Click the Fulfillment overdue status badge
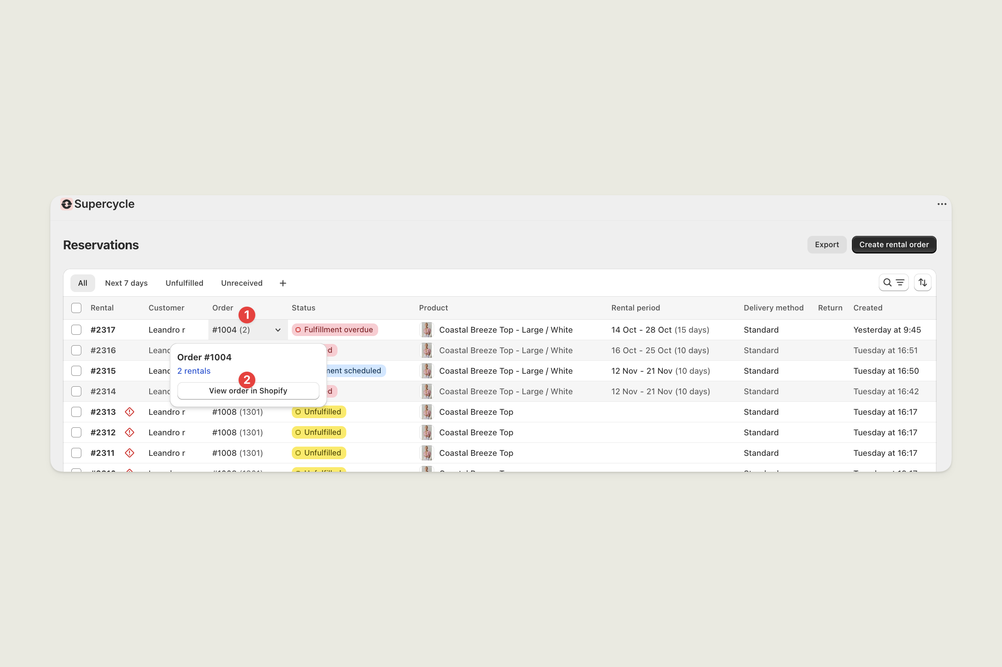 (334, 329)
